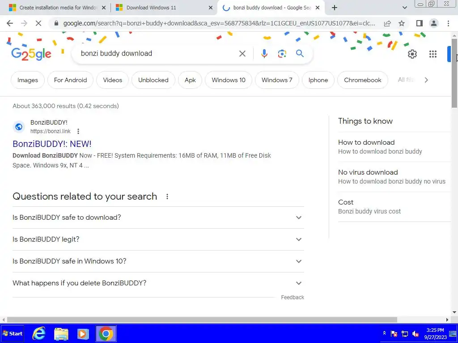This screenshot has width=458, height=343.
Task: Click the horizontal scrollbar at the bottom
Action: point(202,320)
